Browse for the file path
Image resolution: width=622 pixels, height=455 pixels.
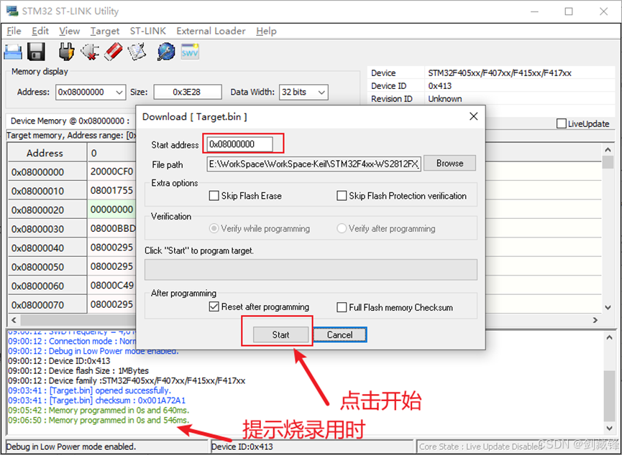click(x=449, y=163)
